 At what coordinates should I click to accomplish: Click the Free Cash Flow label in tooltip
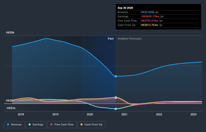tap(127, 21)
